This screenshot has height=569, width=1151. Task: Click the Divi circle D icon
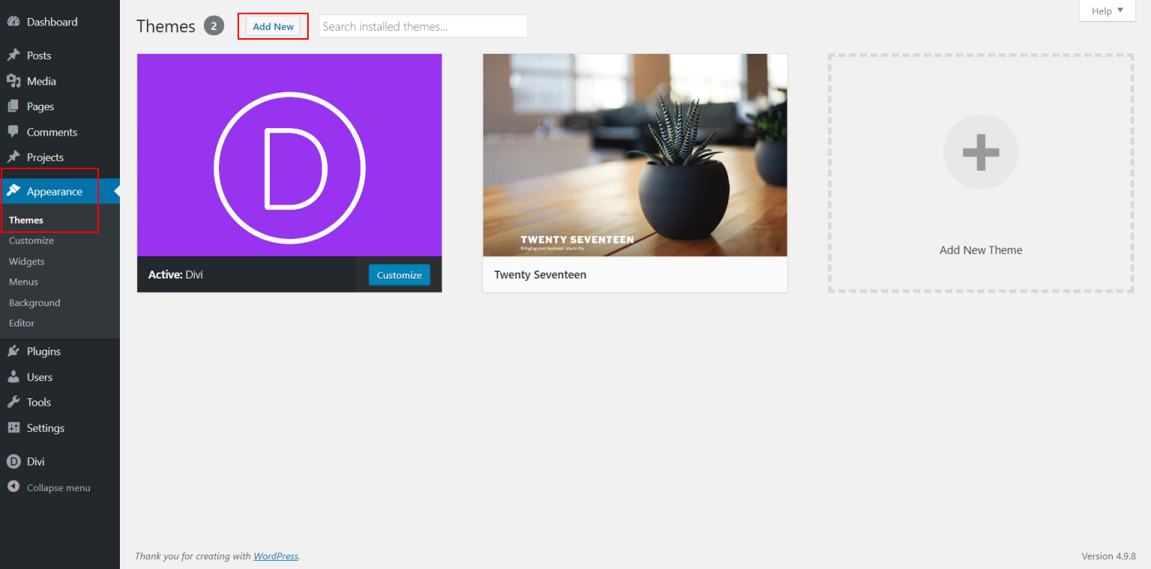(x=13, y=461)
